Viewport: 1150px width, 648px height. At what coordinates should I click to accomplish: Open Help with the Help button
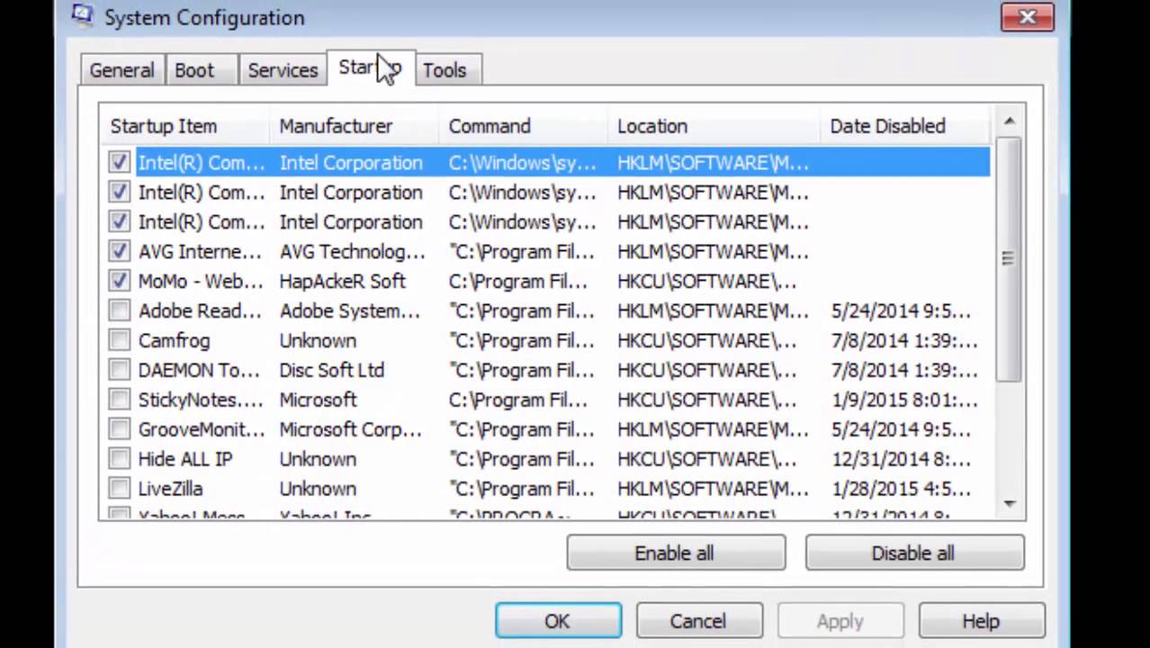pos(981,621)
